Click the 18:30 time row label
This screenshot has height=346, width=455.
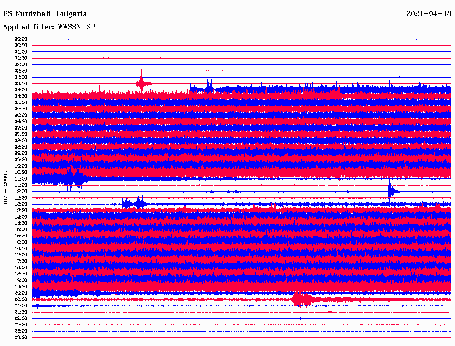click(21, 274)
